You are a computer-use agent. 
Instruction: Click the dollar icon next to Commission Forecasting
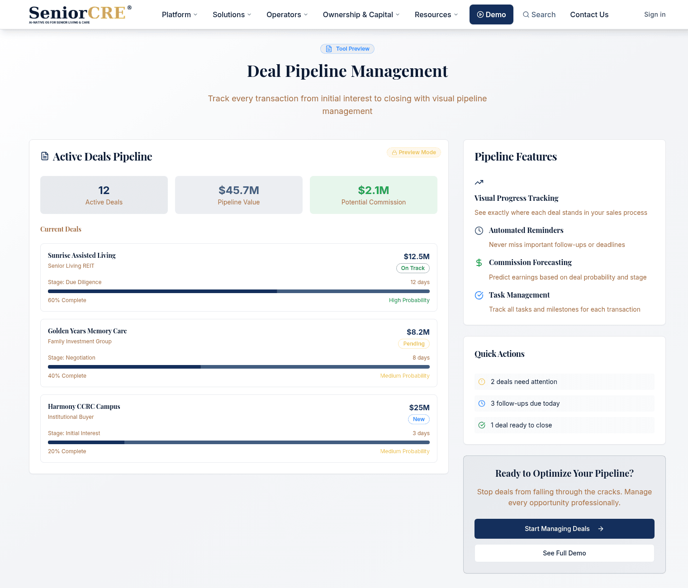pyautogui.click(x=479, y=263)
